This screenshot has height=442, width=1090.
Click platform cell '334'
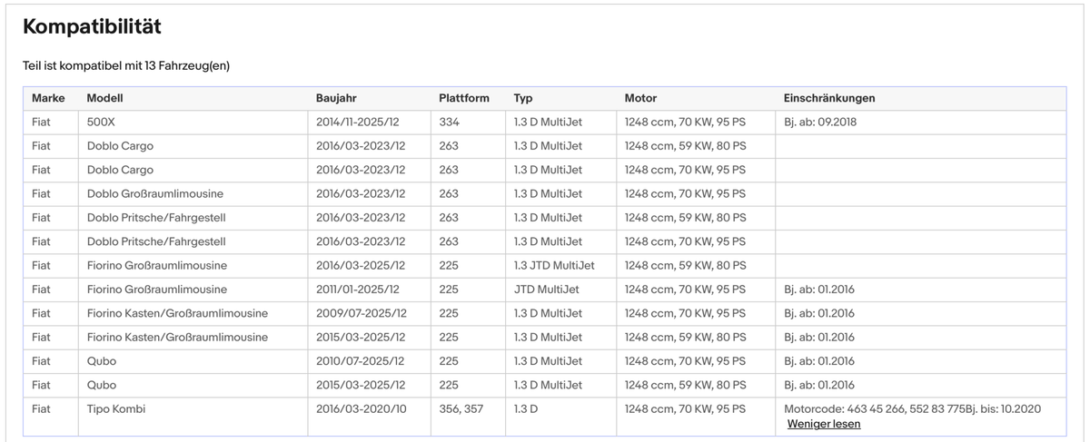click(449, 123)
